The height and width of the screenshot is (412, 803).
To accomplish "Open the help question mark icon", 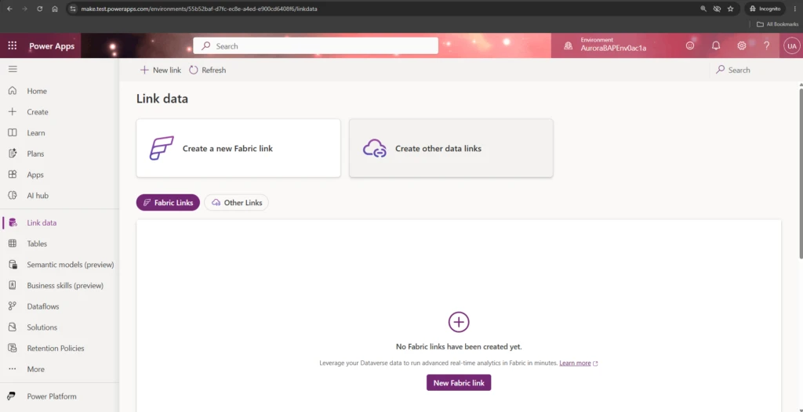I will (767, 45).
